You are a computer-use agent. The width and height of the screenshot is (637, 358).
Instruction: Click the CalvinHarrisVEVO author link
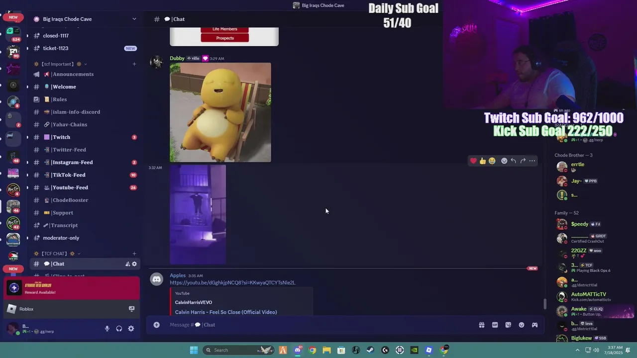click(194, 302)
